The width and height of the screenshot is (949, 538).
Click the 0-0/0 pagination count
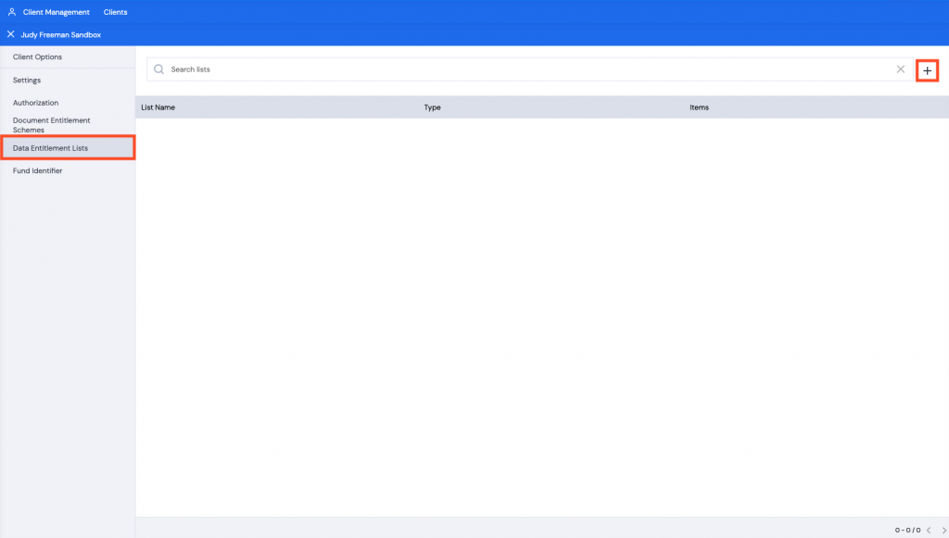tap(908, 531)
